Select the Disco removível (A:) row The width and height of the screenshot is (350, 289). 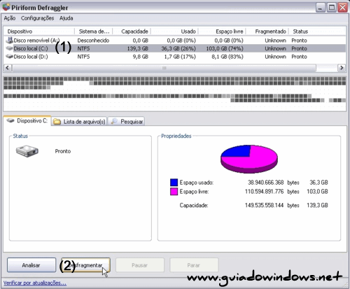pyautogui.click(x=174, y=41)
